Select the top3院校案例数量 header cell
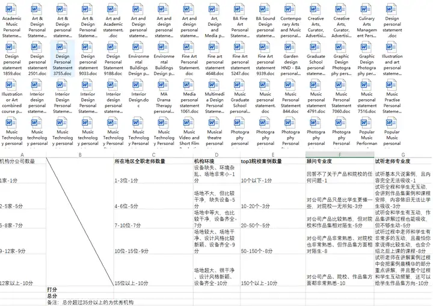Screen dimensions: 433x306 [x=273, y=161]
